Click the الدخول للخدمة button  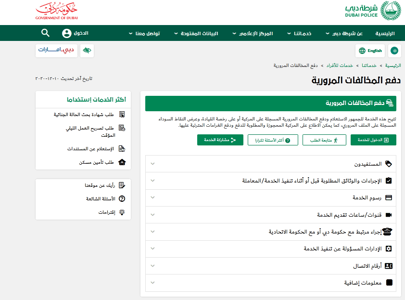tap(373, 140)
